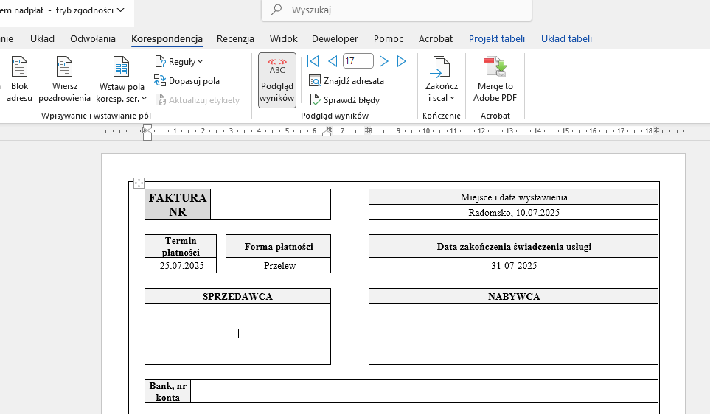Open the Projekt tabeli tab
This screenshot has height=414, width=710.
click(497, 38)
